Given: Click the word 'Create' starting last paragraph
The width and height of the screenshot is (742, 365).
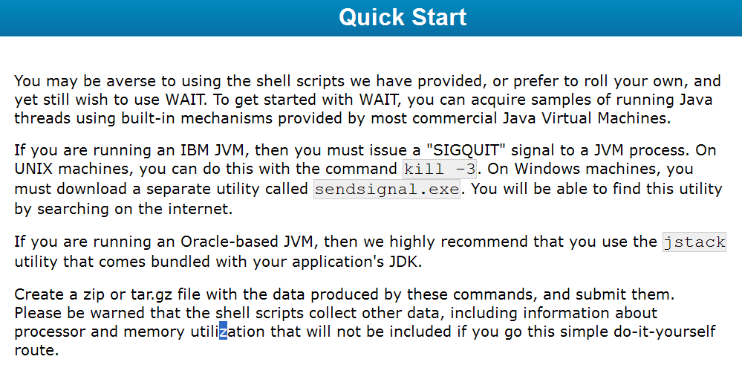Looking at the screenshot, I should (x=39, y=295).
